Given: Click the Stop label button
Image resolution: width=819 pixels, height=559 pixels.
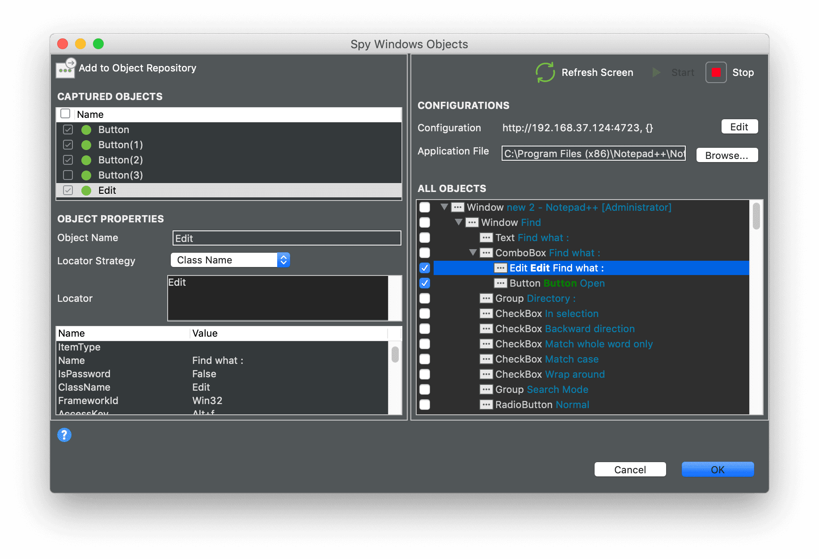Looking at the screenshot, I should pos(743,72).
